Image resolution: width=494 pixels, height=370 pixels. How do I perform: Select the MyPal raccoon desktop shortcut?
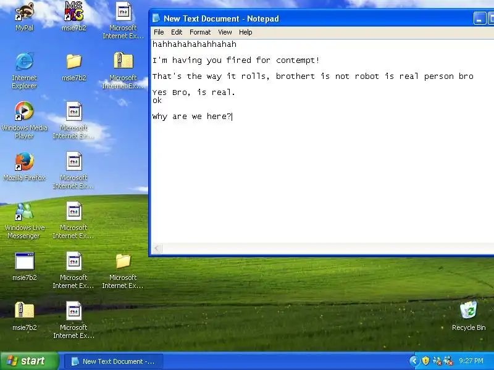click(x=25, y=17)
